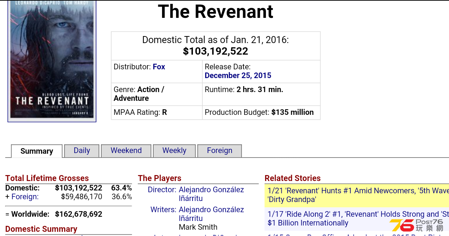Click The Players heading
The height and width of the screenshot is (236, 449).
(160, 178)
